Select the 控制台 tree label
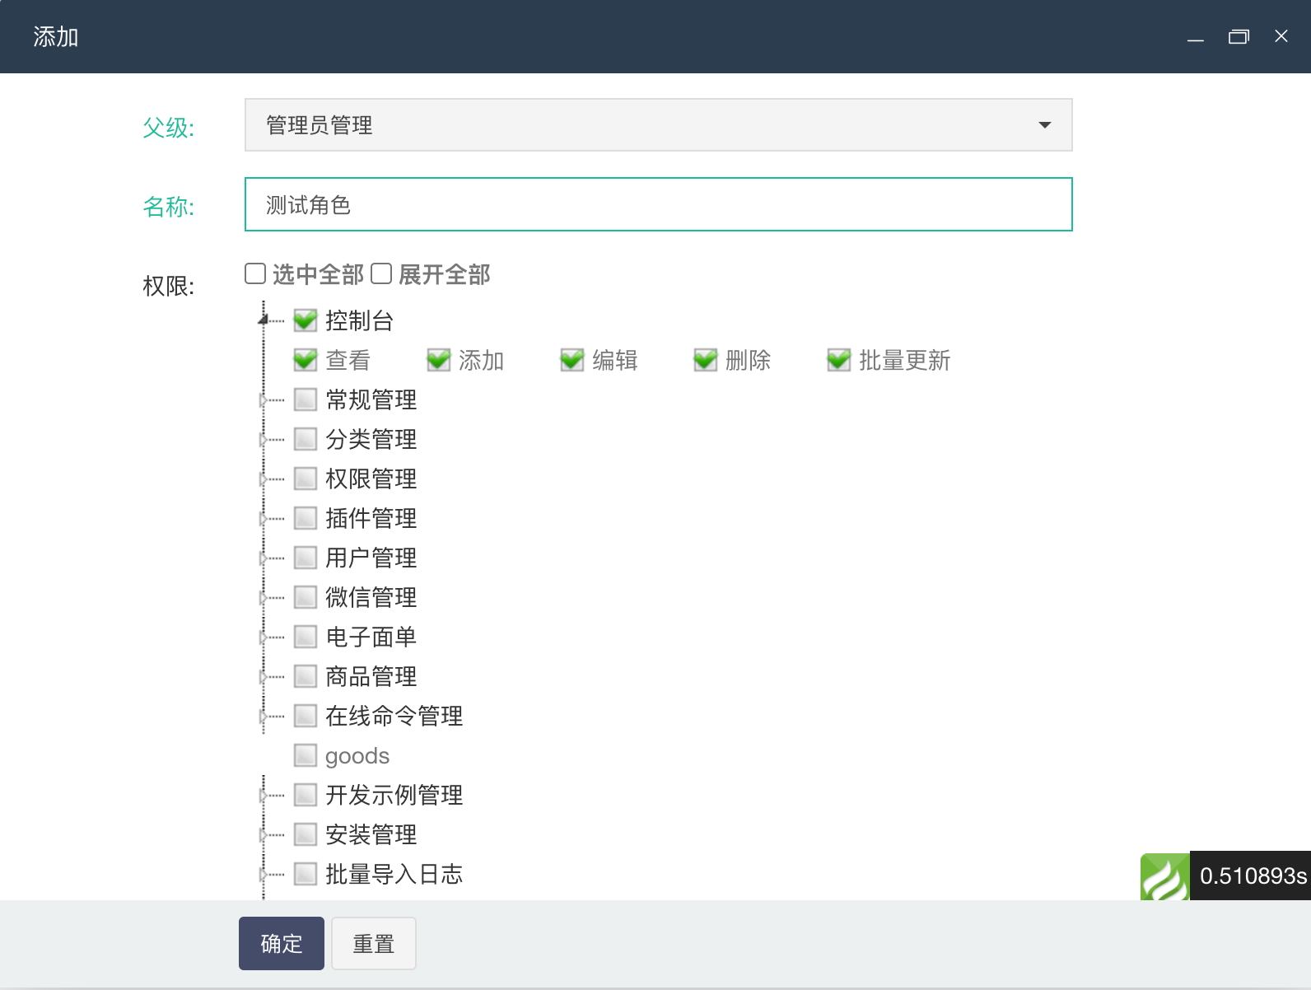The width and height of the screenshot is (1311, 990). (x=360, y=320)
